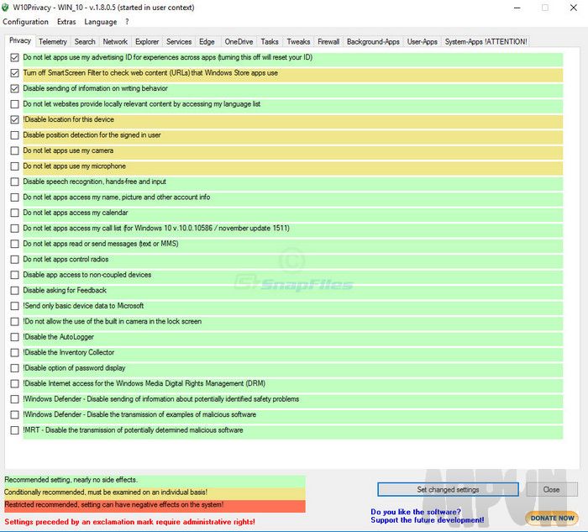Check Do not let apps use my camera
This screenshot has height=532, width=588.
pyautogui.click(x=14, y=150)
